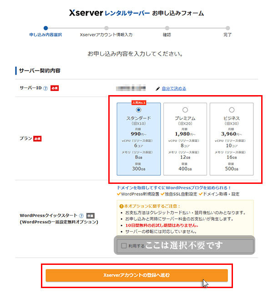Click Xserverアカウントの登録へ進む button
The width and height of the screenshot is (273, 294).
pyautogui.click(x=136, y=275)
